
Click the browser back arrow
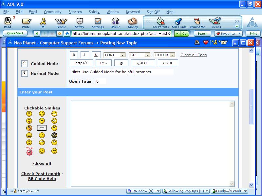(x=37, y=34)
